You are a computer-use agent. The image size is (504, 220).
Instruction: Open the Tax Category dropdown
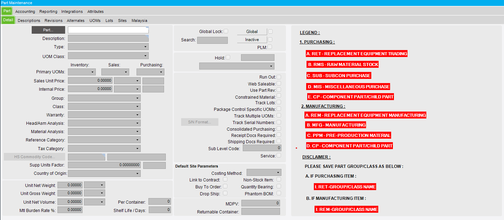[x=104, y=149]
